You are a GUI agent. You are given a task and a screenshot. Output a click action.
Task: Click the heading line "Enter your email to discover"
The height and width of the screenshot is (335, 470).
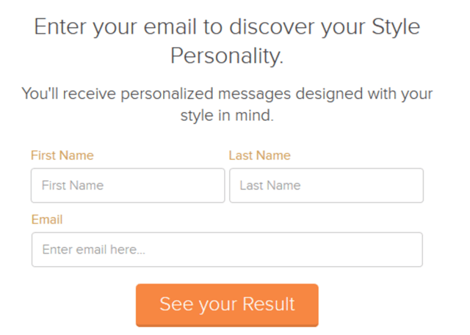[176, 27]
